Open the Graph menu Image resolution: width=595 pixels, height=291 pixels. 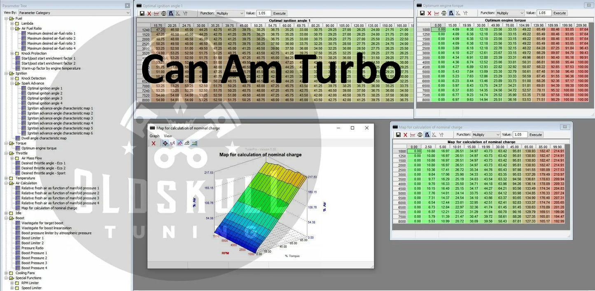pyautogui.click(x=154, y=136)
